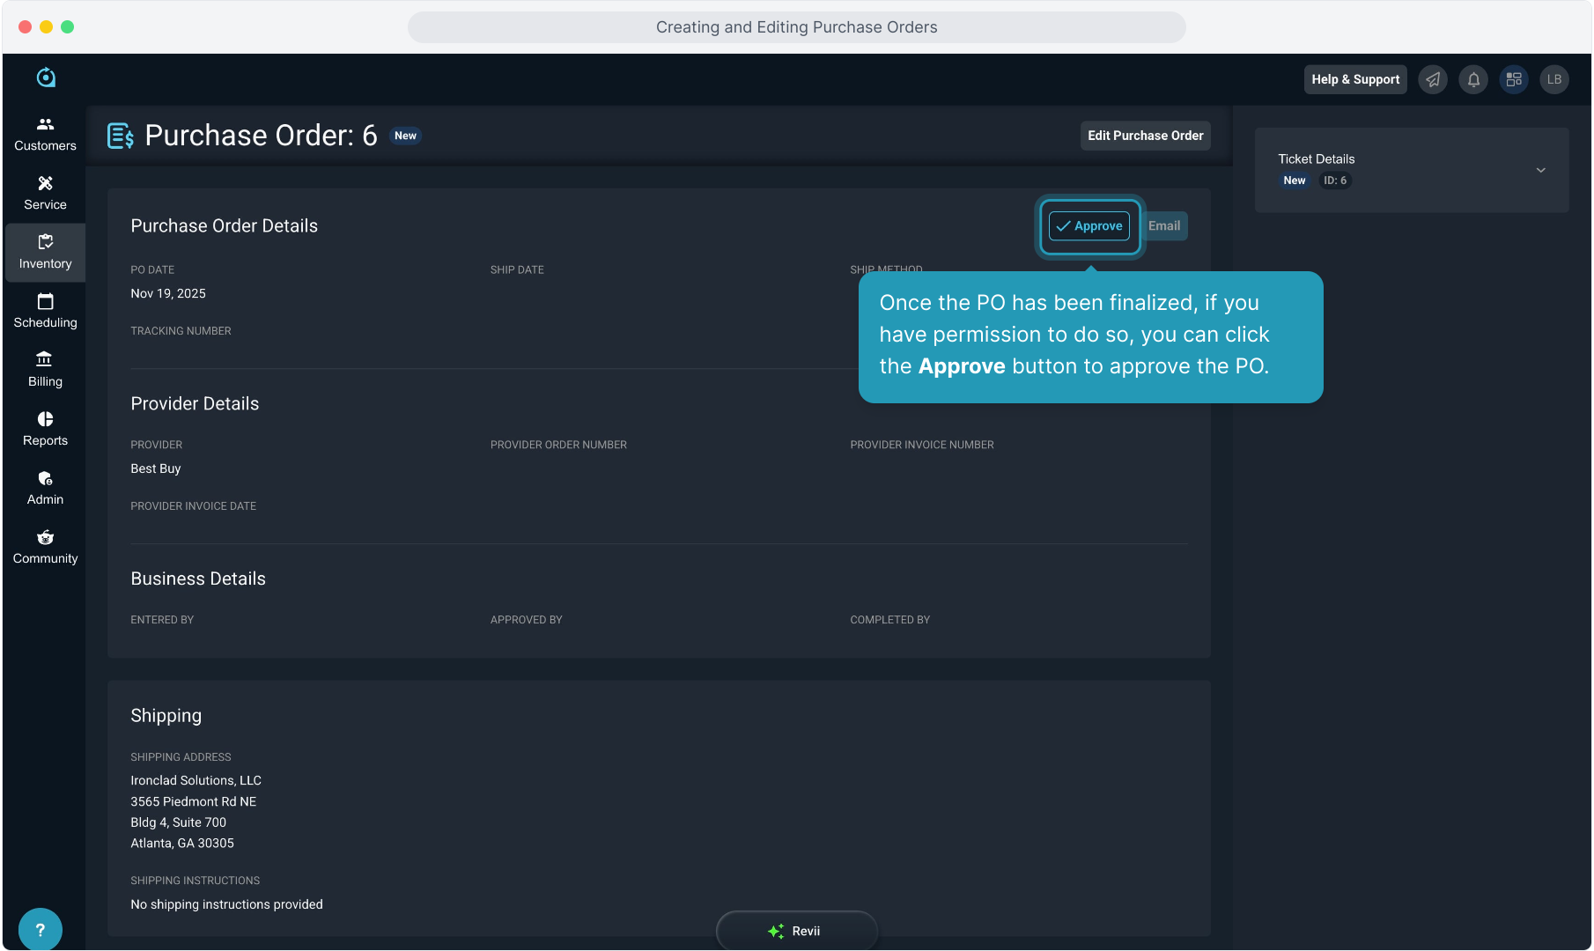Click Edit Purchase Order button
1594x951 pixels.
(x=1145, y=136)
